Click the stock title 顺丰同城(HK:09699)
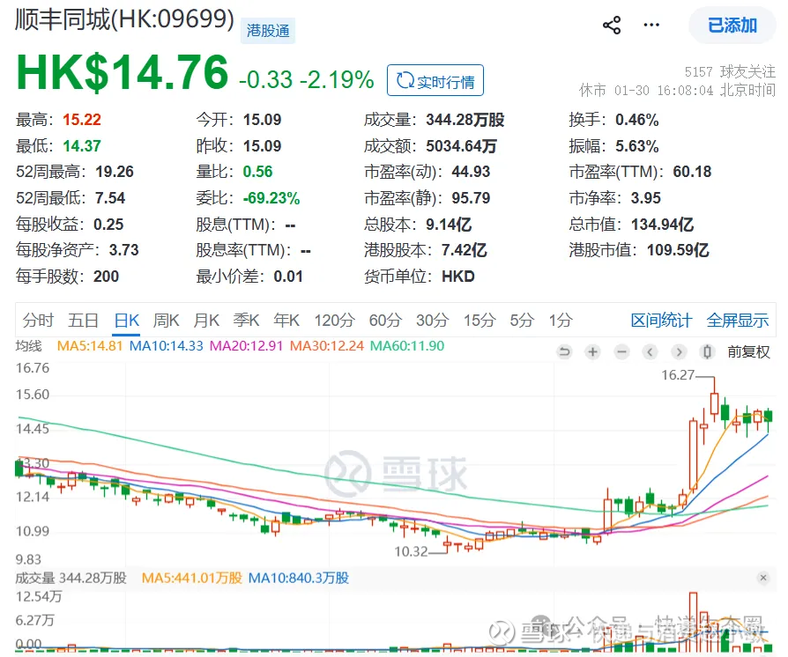This screenshot has width=788, height=657. click(x=124, y=20)
